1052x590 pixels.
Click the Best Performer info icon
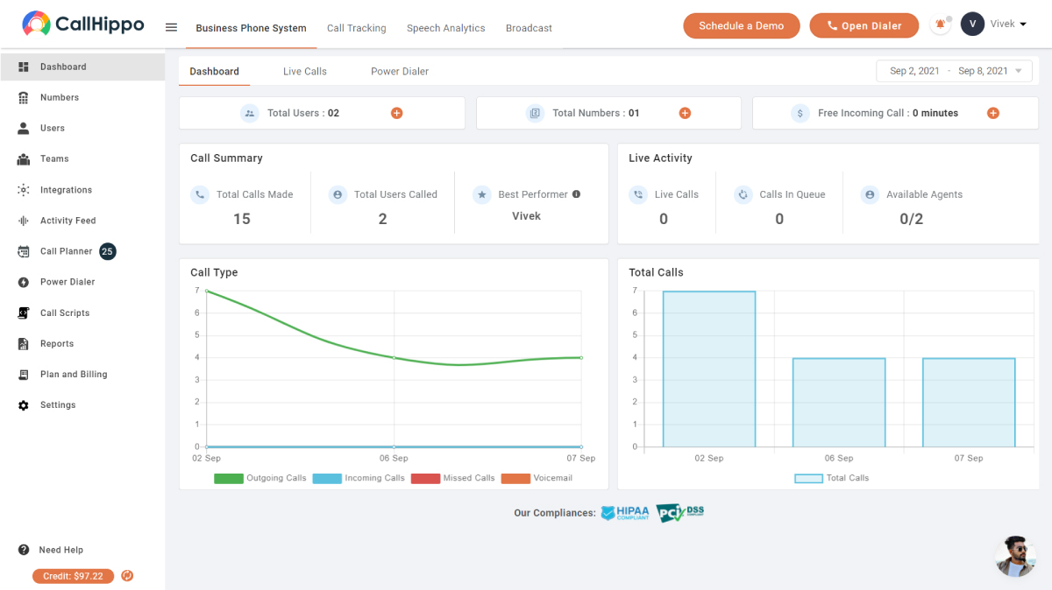click(576, 194)
